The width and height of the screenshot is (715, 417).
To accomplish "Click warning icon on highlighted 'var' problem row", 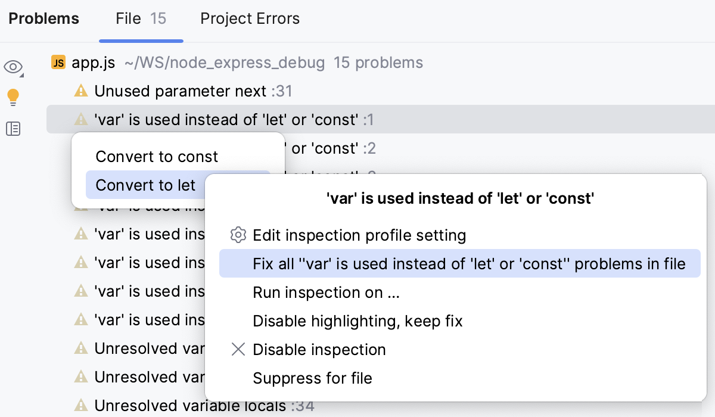I will (x=81, y=120).
